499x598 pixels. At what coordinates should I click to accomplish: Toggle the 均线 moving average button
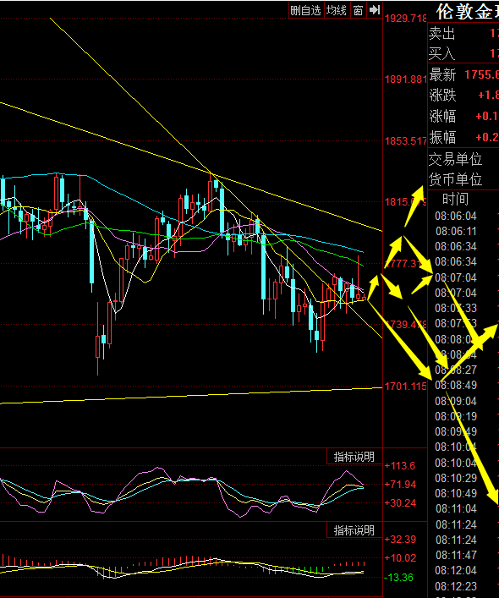coord(337,10)
